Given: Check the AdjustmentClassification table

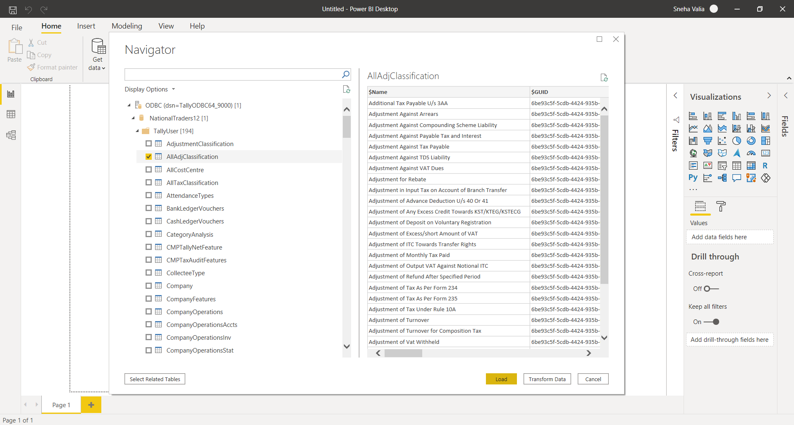Looking at the screenshot, I should click(x=148, y=144).
